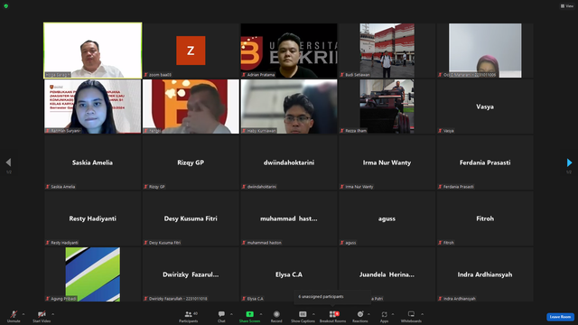This screenshot has height=325, width=578.
Task: Click the Ferdania Prasasti name tile
Action: 485,162
